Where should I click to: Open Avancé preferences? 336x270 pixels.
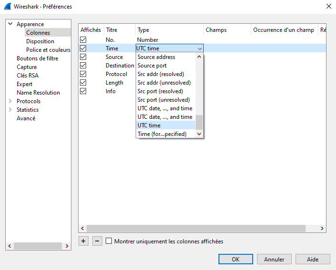[26, 118]
